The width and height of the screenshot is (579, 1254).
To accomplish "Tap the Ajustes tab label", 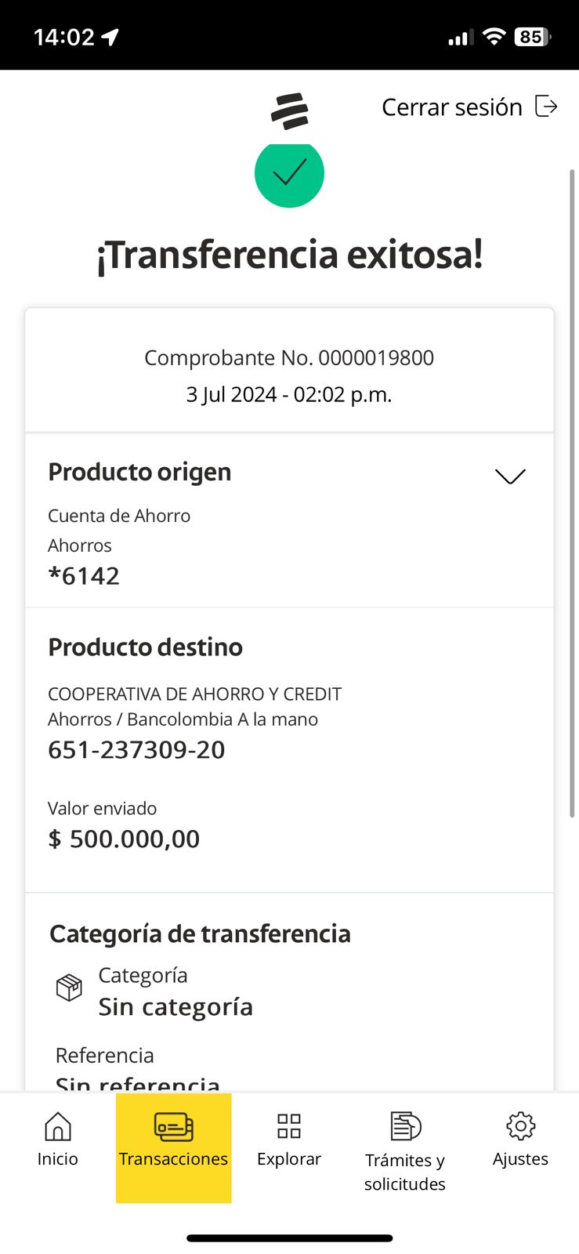I will pos(520,1159).
